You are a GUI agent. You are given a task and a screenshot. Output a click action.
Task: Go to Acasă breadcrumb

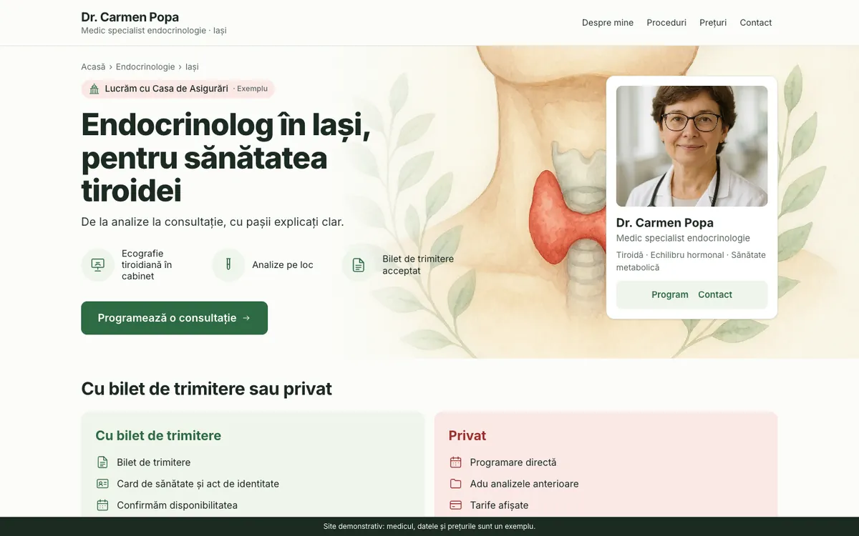coord(93,66)
